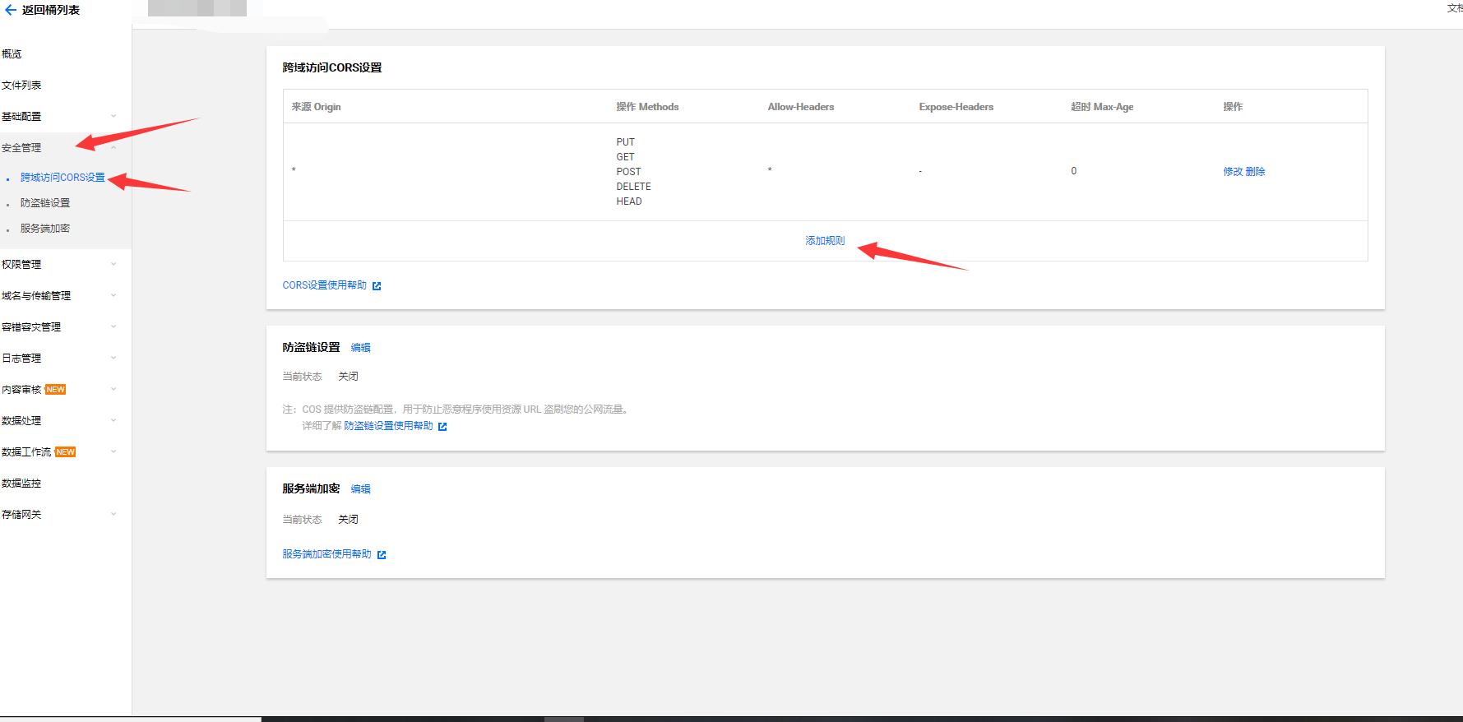The width and height of the screenshot is (1463, 722).
Task: Click the GET method in the rule row
Action: coord(626,157)
